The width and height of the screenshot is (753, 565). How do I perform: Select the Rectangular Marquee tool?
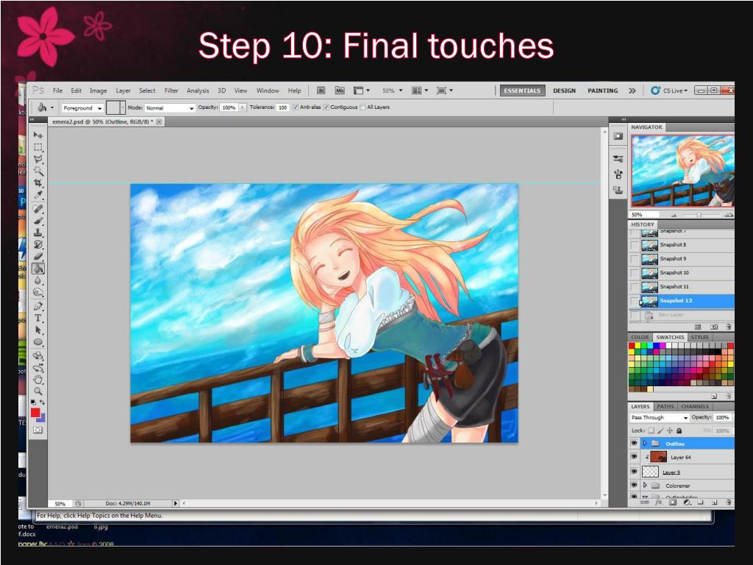coord(38,147)
